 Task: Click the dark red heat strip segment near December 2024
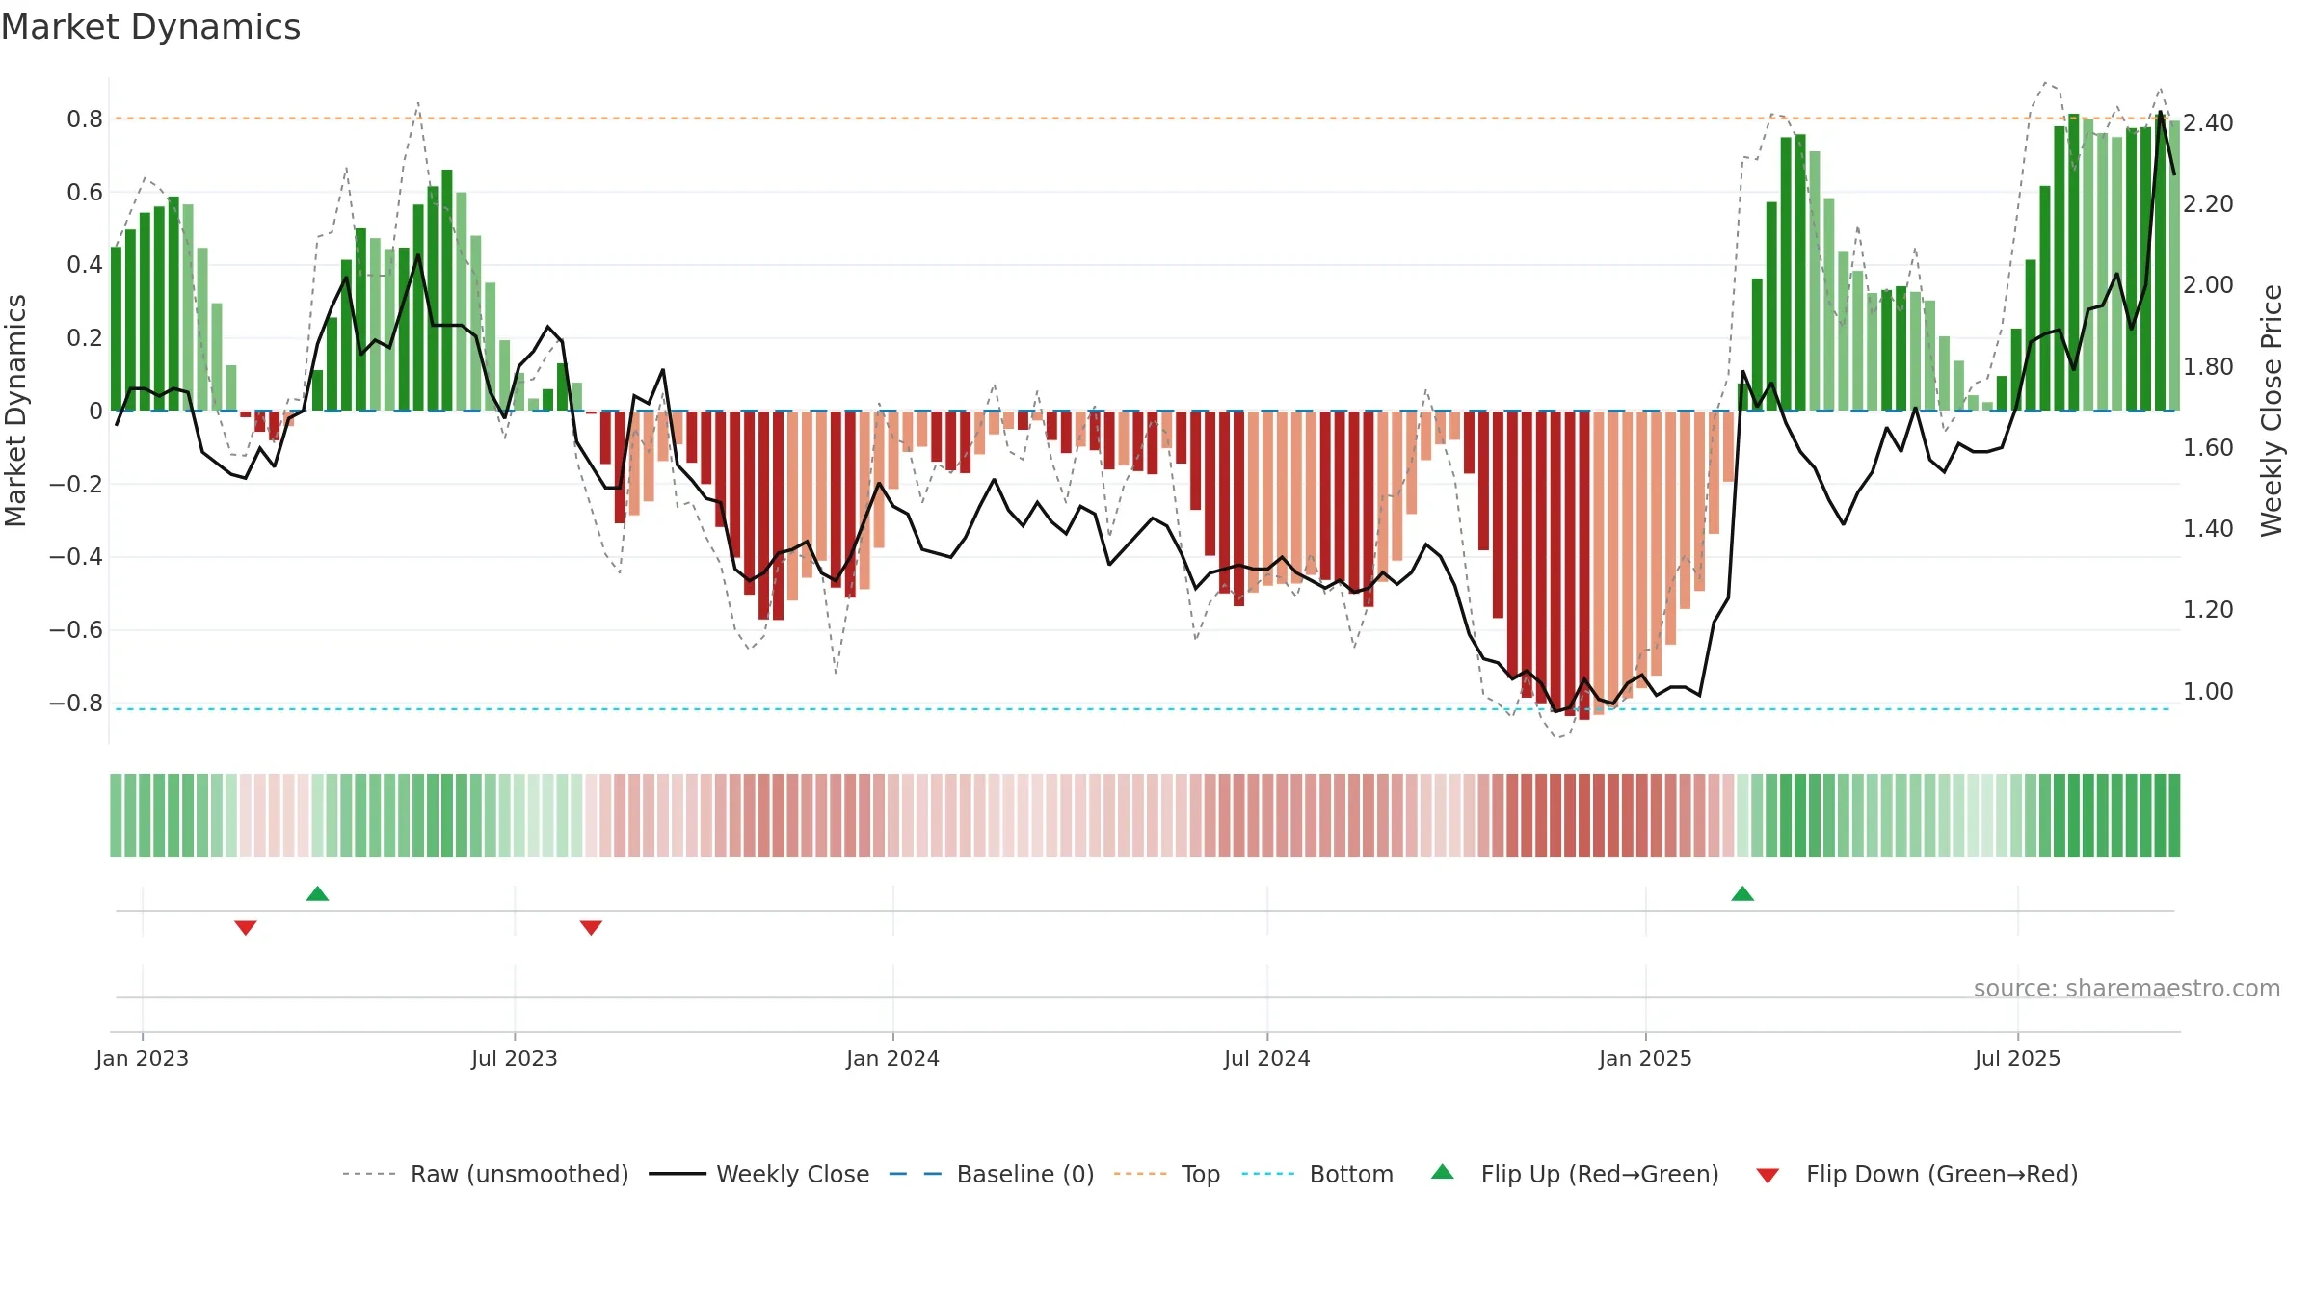[x=1584, y=815]
